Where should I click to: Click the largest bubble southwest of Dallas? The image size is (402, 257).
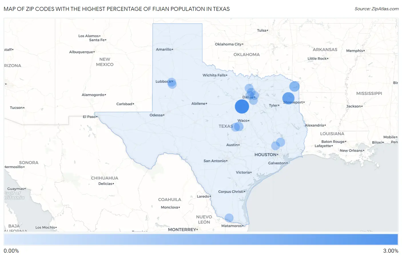point(242,107)
